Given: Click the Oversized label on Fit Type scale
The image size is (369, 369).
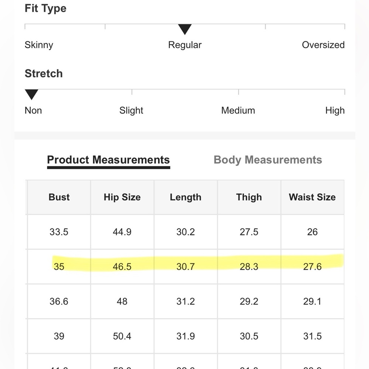Looking at the screenshot, I should point(323,45).
